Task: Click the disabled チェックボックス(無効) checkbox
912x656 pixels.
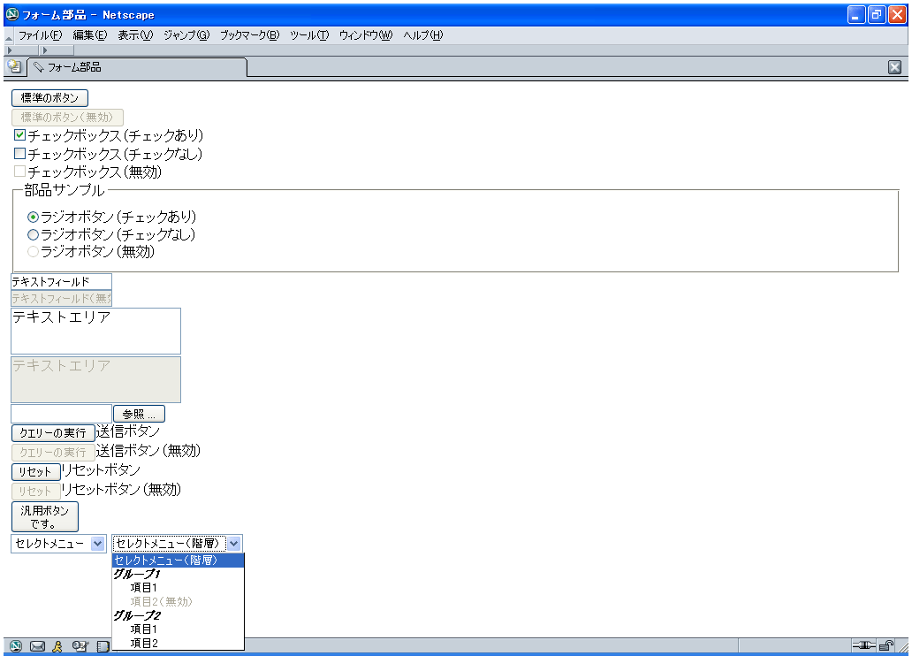Action: 19,172
